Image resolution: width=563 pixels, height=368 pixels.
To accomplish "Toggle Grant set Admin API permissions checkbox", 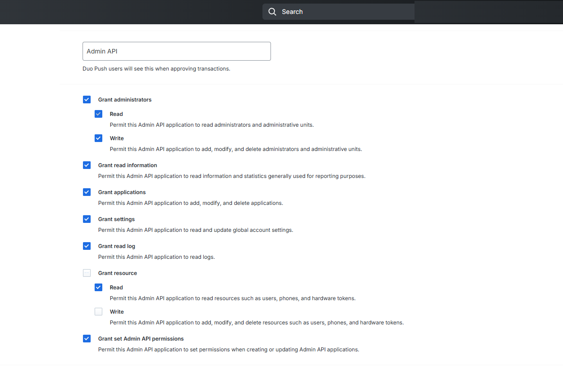I will 87,339.
